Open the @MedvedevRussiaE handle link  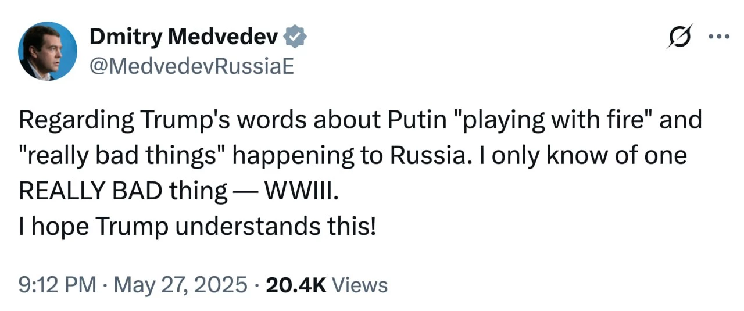pyautogui.click(x=191, y=67)
